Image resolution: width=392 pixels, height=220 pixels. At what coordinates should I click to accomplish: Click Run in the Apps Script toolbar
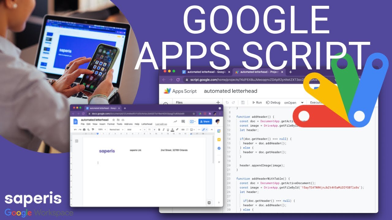[257, 103]
